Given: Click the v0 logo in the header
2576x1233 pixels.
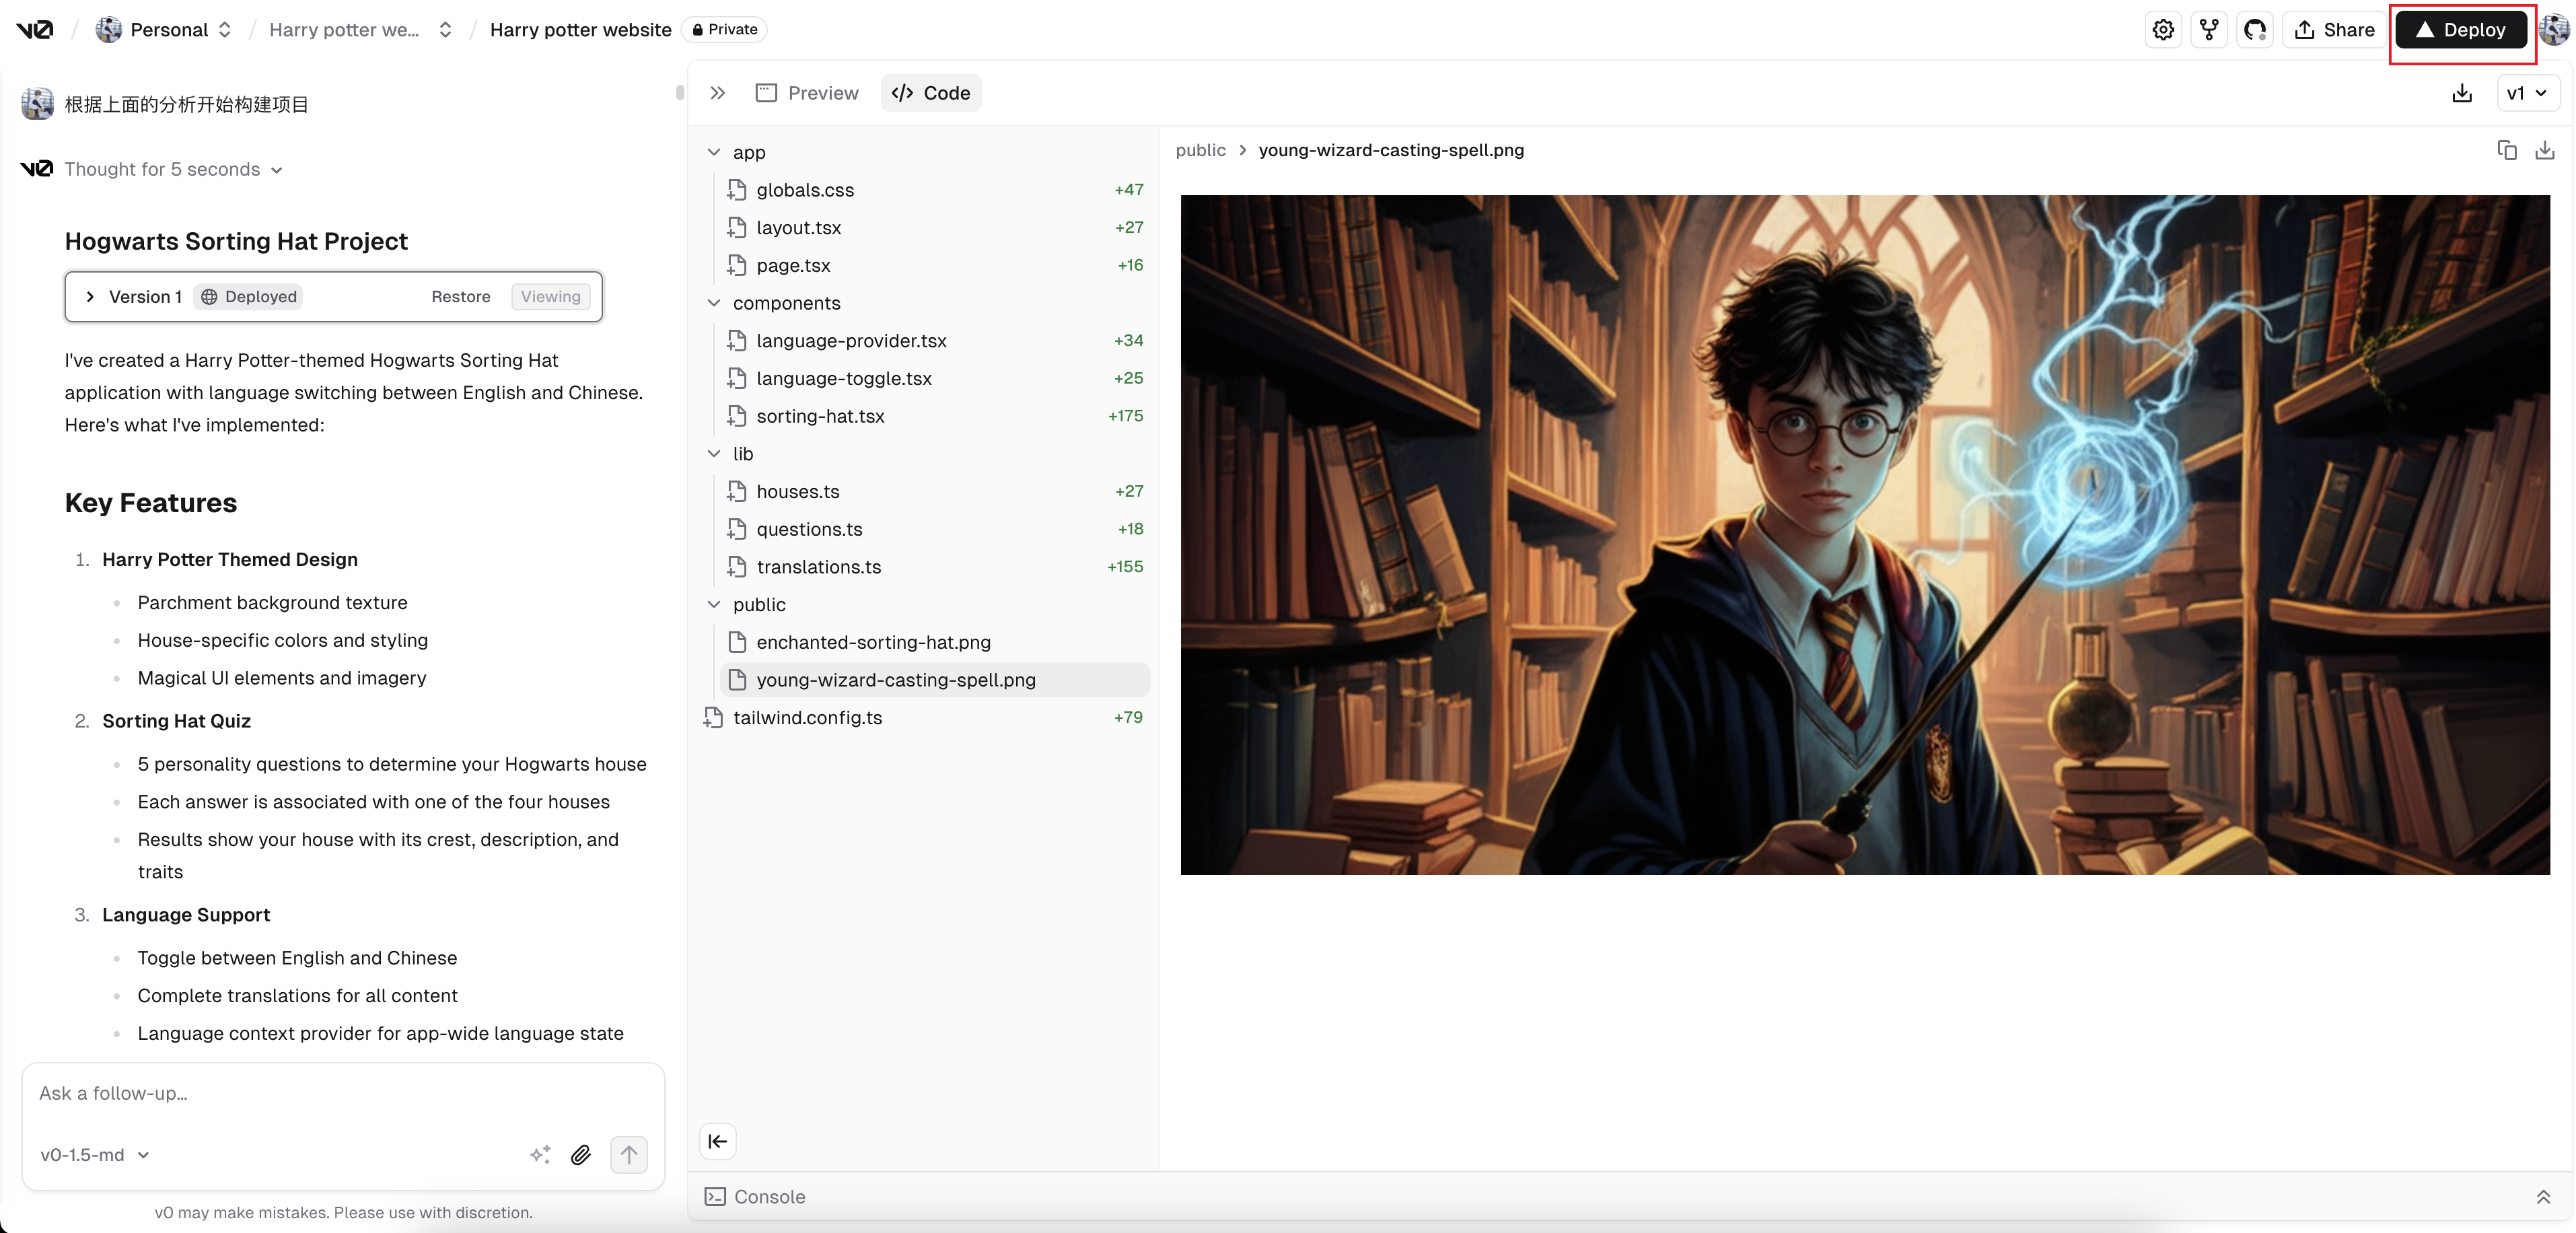Looking at the screenshot, I should pyautogui.click(x=35, y=29).
